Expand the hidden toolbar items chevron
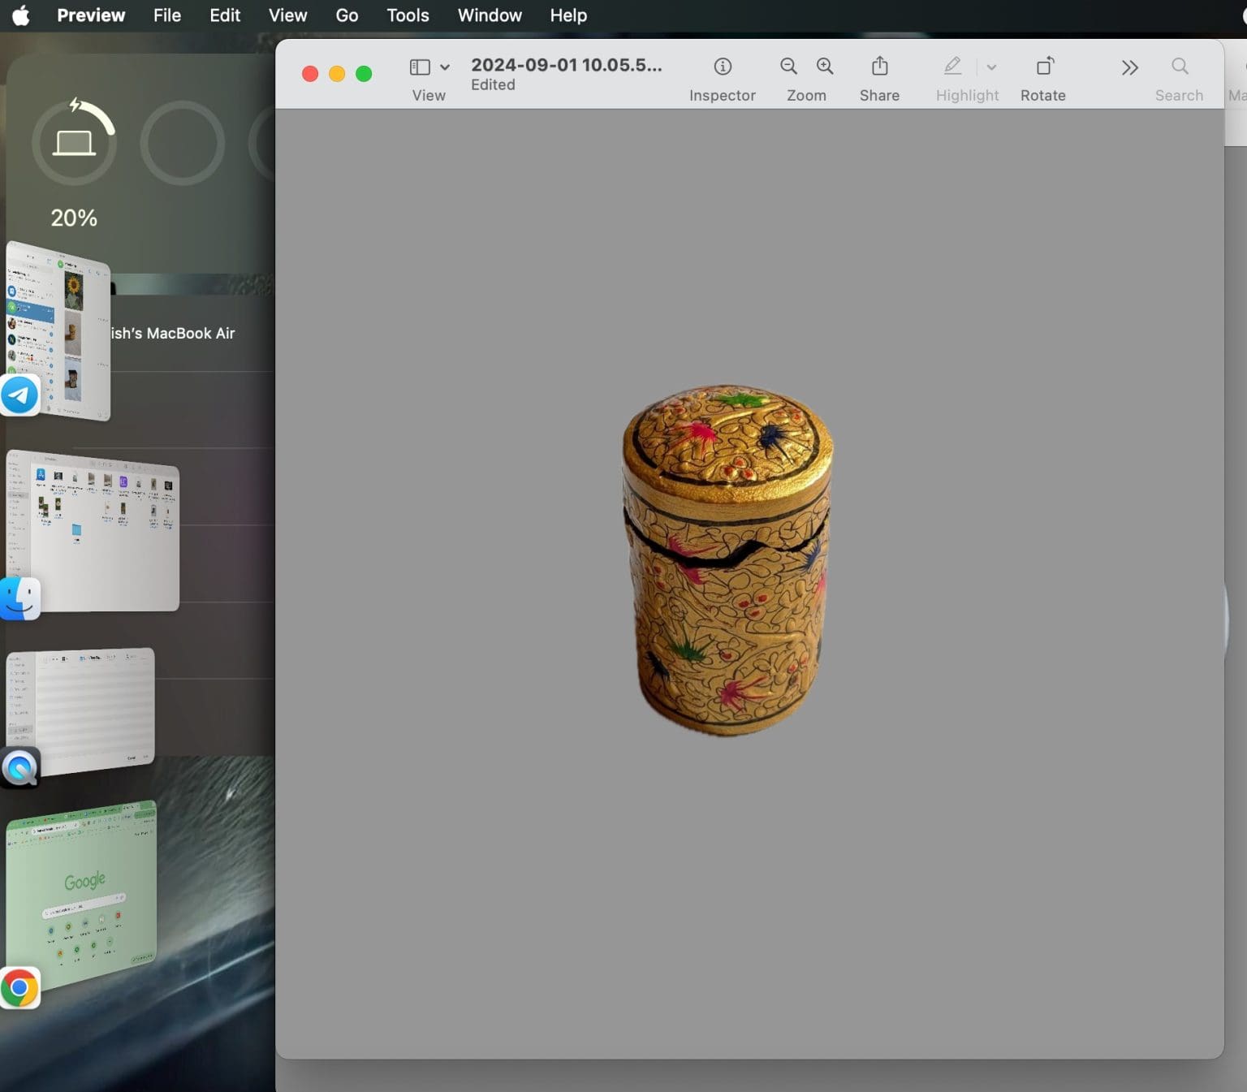 [1129, 68]
